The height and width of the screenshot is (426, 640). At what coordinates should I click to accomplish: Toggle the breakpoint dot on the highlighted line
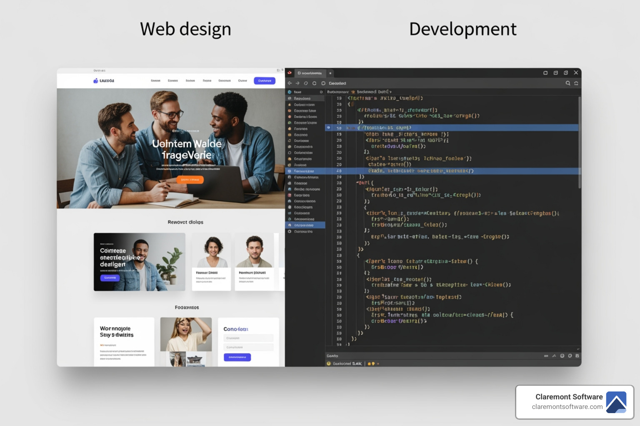pyautogui.click(x=329, y=128)
